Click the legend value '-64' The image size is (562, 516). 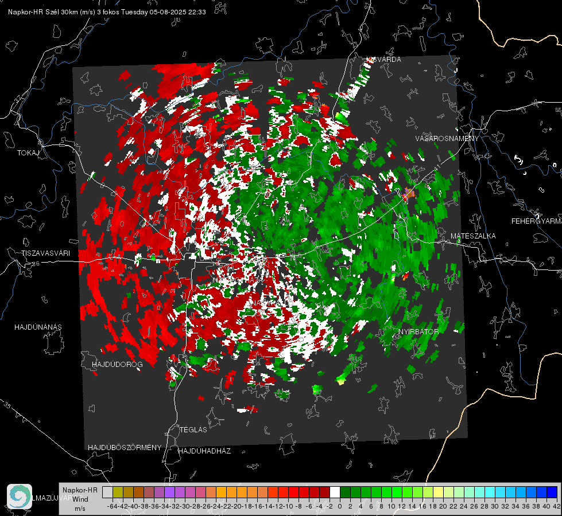pos(112,506)
